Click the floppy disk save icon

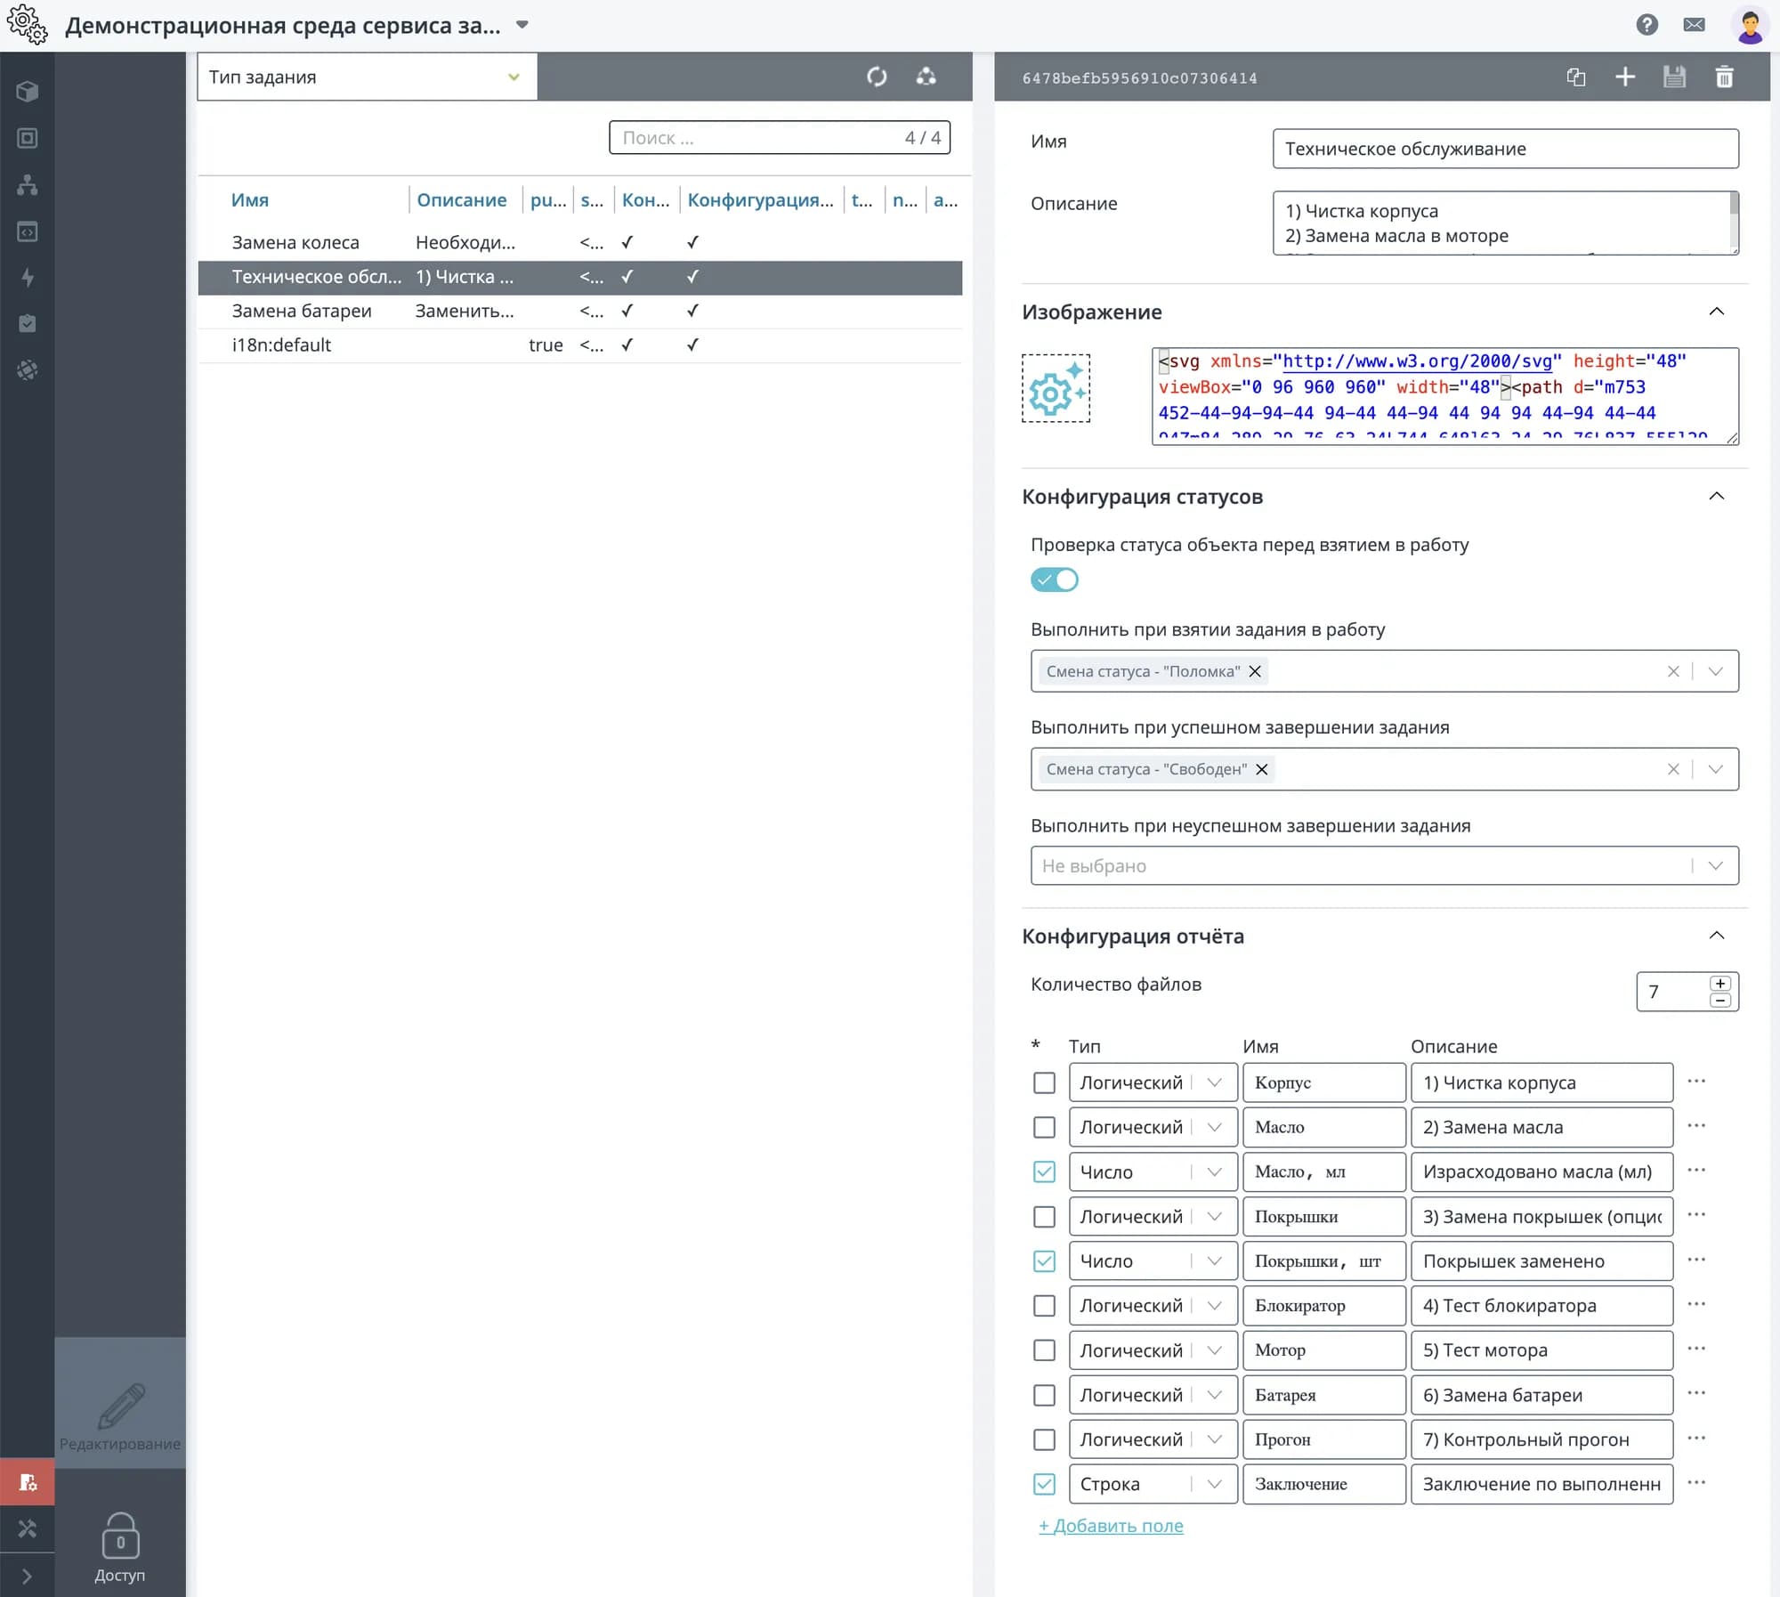pos(1674,77)
